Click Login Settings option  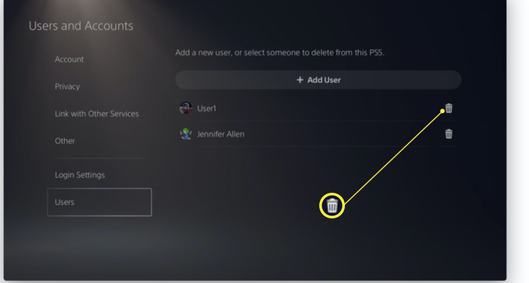80,175
